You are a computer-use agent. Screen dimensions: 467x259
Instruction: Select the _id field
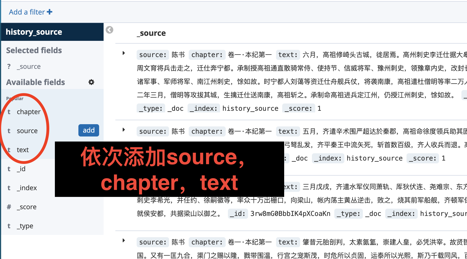click(21, 169)
